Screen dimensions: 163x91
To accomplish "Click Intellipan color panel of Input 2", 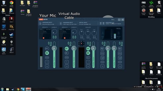I will click(x=65, y=34).
